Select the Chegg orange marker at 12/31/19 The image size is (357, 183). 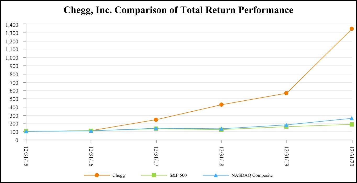coord(286,93)
